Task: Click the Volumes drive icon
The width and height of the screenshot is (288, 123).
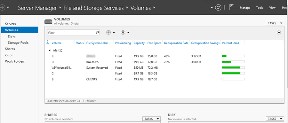Action: pos(49,22)
